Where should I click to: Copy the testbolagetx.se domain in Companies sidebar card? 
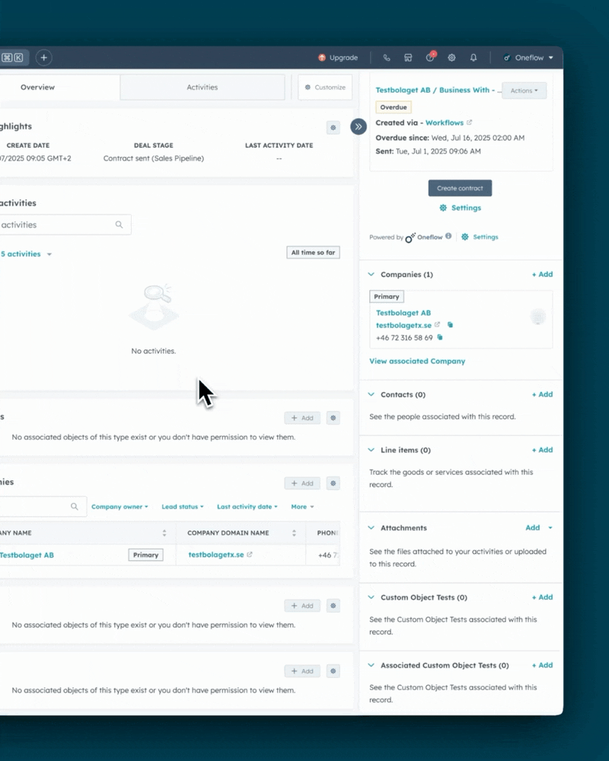coord(450,325)
